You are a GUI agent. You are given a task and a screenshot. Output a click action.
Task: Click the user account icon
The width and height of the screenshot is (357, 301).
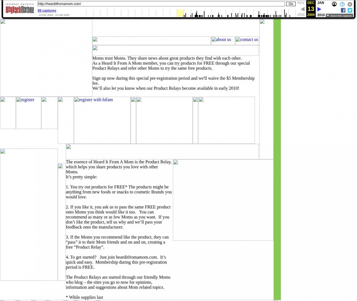click(334, 4)
